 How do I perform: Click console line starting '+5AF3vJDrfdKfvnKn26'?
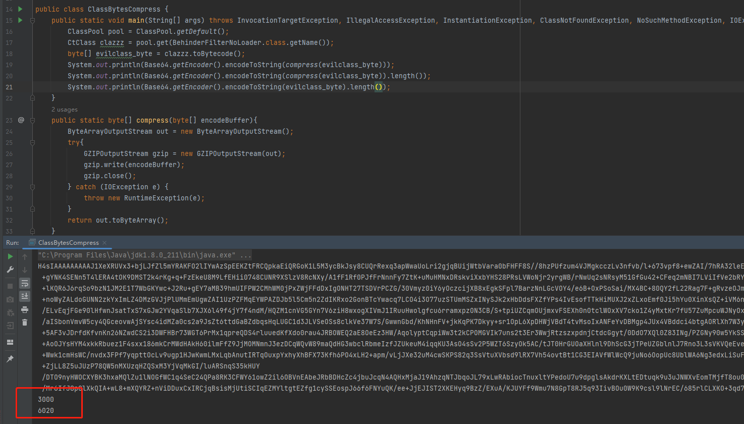pos(393,333)
